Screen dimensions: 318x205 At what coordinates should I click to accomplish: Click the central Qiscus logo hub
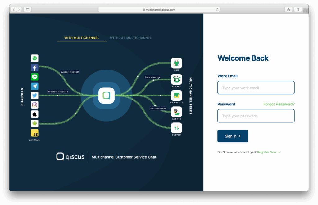click(x=107, y=96)
